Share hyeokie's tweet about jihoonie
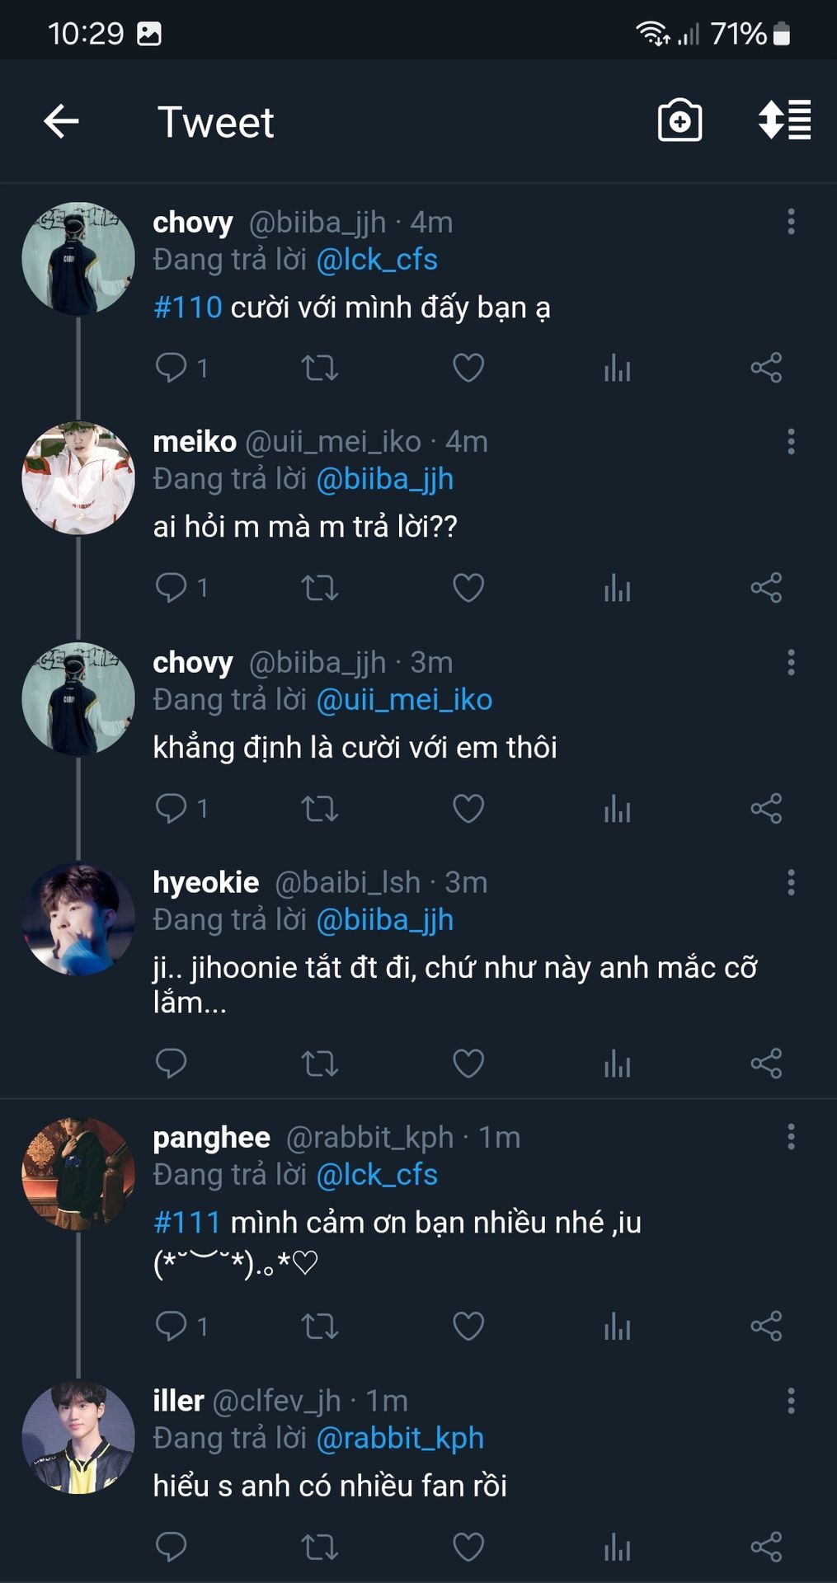 click(766, 1063)
